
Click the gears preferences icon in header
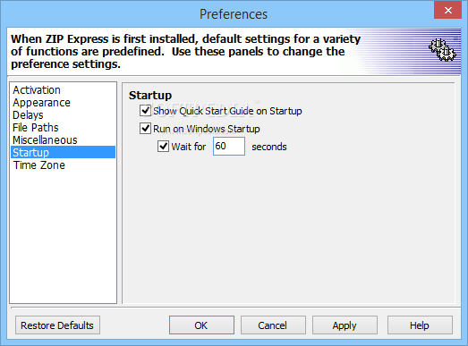442,50
